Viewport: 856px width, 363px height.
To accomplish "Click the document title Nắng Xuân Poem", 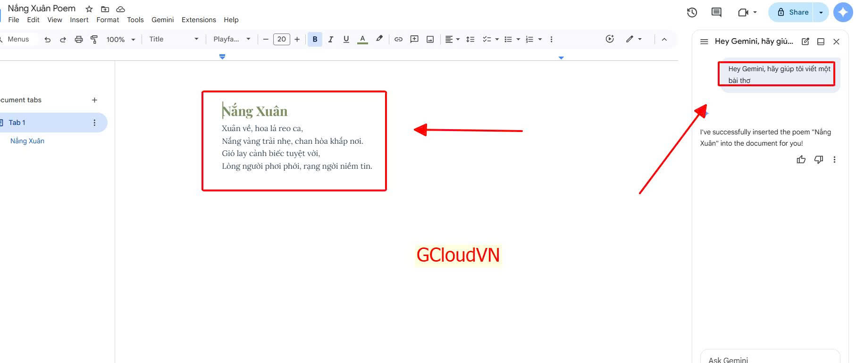I will [42, 8].
